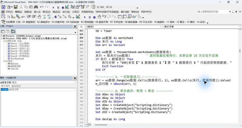Click the Help question mark icon
Viewport: 242px width, 128px height.
pyautogui.click(x=93, y=7)
